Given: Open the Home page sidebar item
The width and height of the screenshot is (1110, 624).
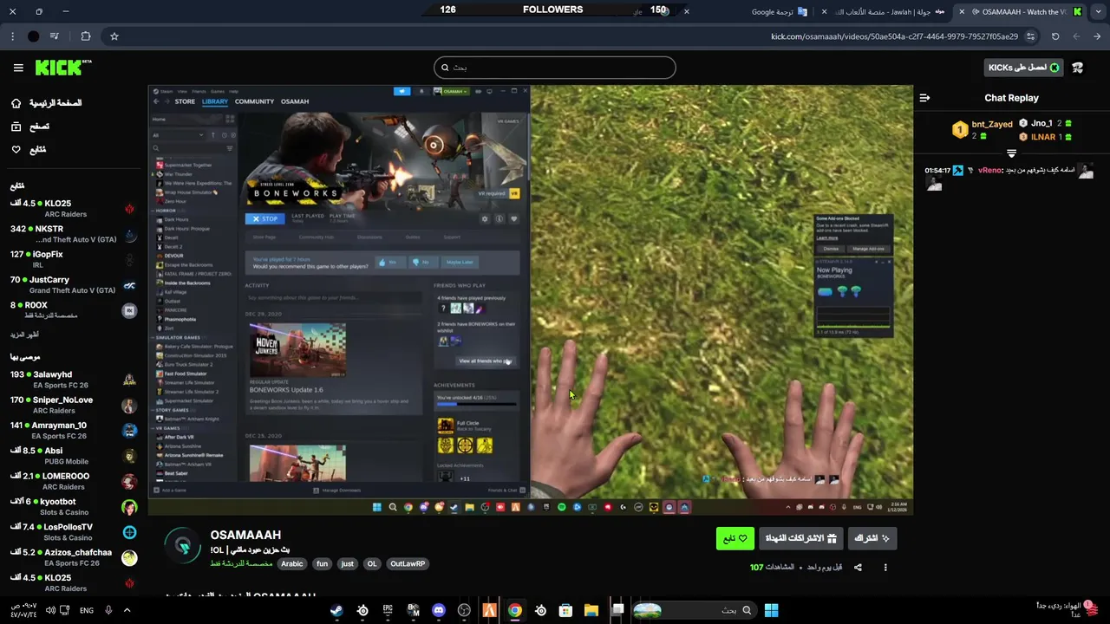Looking at the screenshot, I should 46,103.
